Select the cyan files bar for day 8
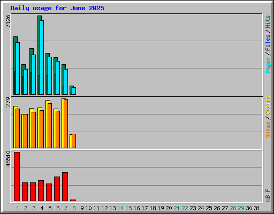 tap(74, 91)
